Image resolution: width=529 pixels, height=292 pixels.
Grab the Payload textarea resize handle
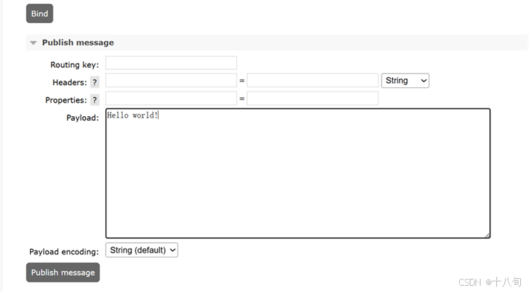[487, 235]
